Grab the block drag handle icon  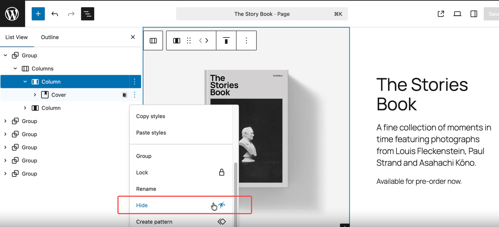click(189, 41)
